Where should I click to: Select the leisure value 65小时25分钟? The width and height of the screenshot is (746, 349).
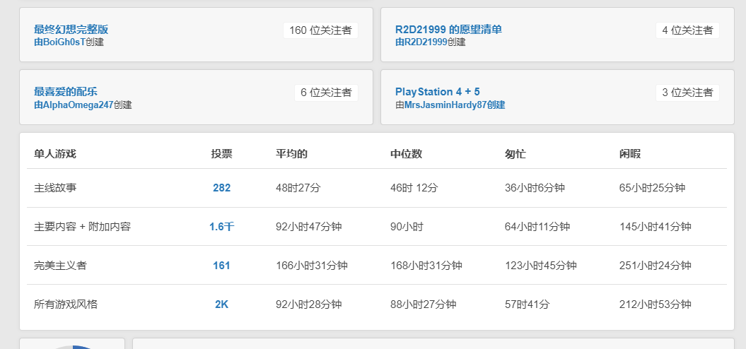pos(652,188)
